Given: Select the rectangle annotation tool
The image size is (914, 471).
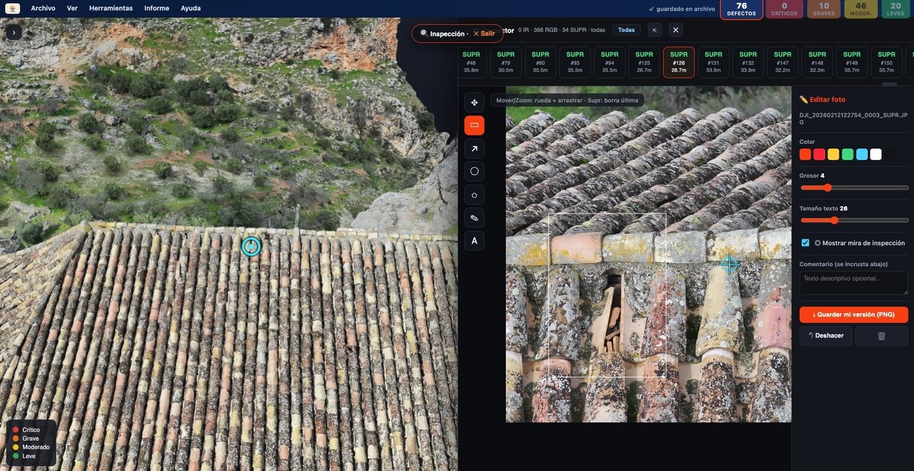Looking at the screenshot, I should 474,125.
